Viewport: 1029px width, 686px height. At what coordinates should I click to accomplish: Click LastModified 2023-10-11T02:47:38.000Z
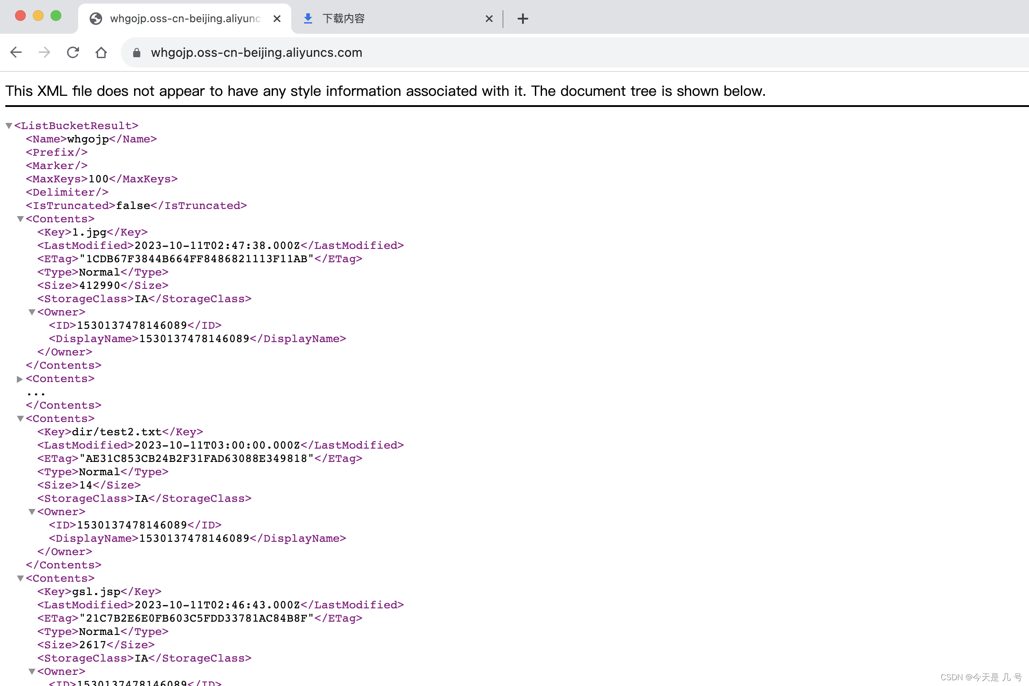[x=218, y=246]
